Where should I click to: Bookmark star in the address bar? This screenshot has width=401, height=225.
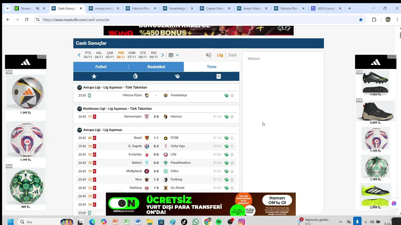click(x=361, y=20)
